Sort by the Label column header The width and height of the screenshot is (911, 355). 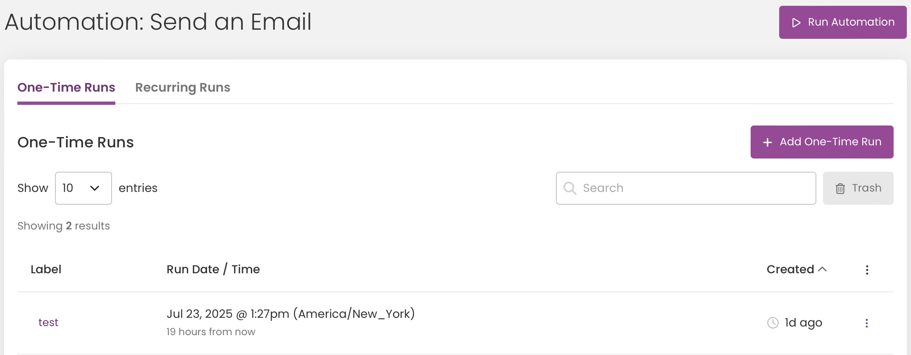pyautogui.click(x=46, y=269)
